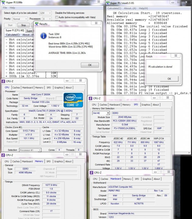
Task: Click the motherboard Model field P8P67 PRO
Action: pos(127,191)
